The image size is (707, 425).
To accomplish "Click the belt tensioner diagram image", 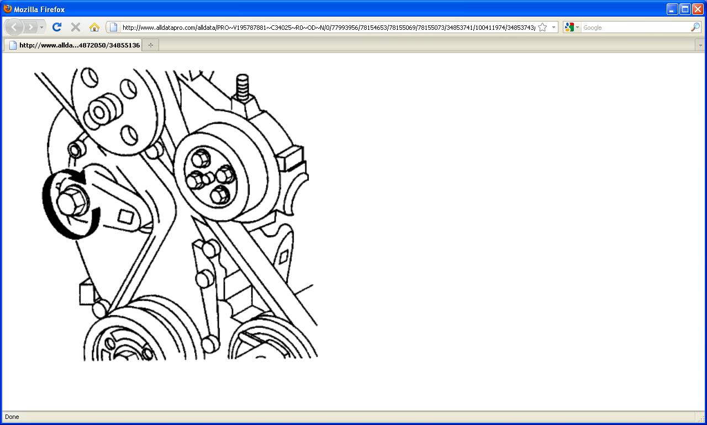I will pyautogui.click(x=176, y=215).
